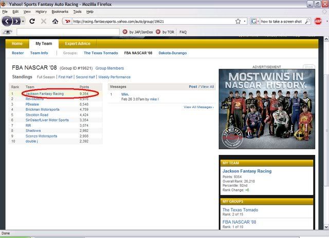Open the History menu
329x238 pixels.
[x=41, y=12]
